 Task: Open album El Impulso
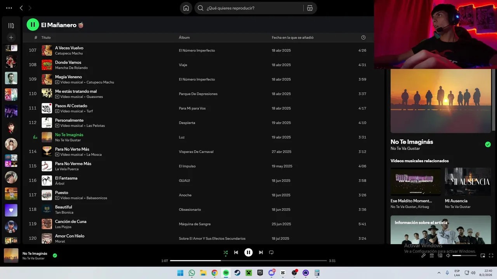point(187,166)
